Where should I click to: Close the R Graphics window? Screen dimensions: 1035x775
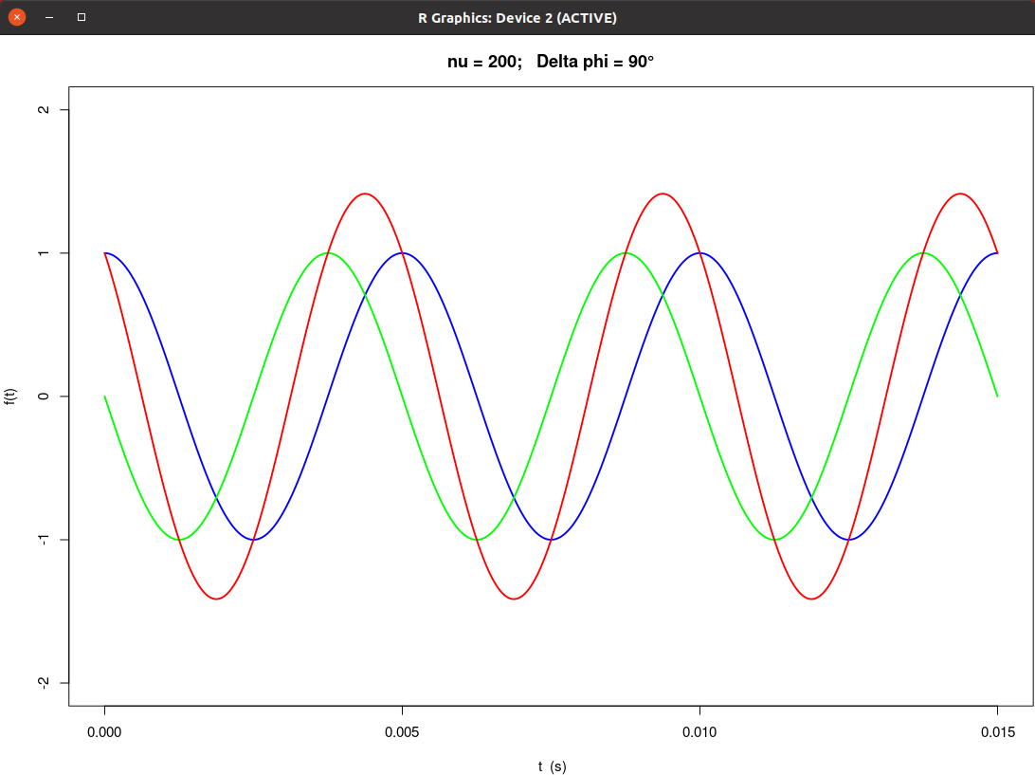pyautogui.click(x=17, y=17)
